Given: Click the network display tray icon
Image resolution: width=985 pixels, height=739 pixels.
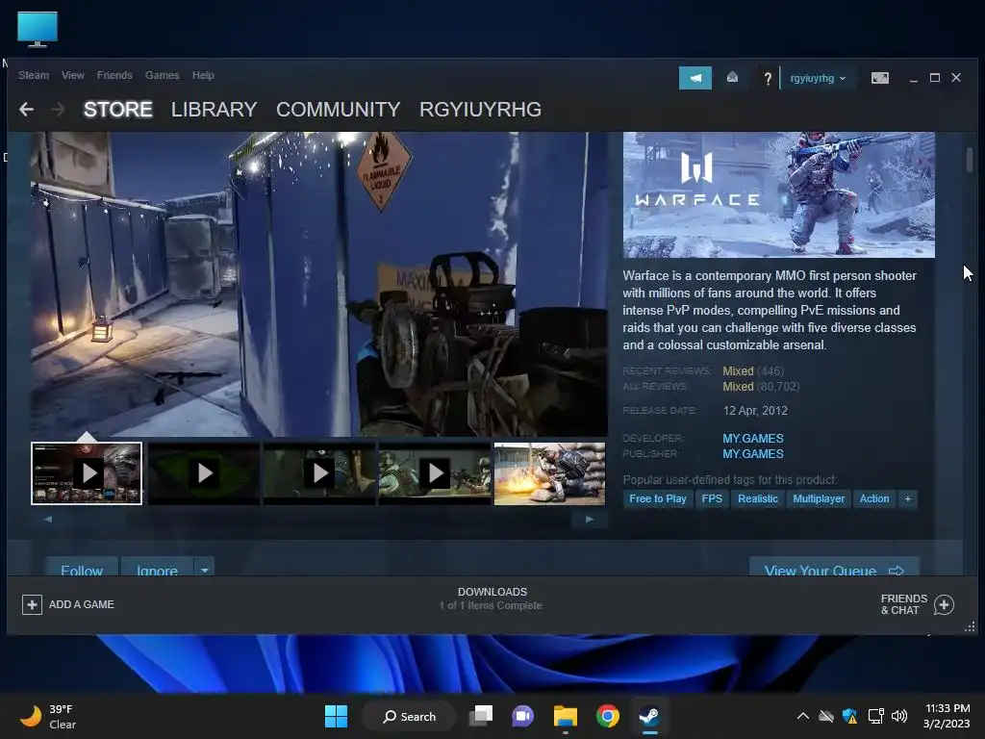Looking at the screenshot, I should (875, 716).
